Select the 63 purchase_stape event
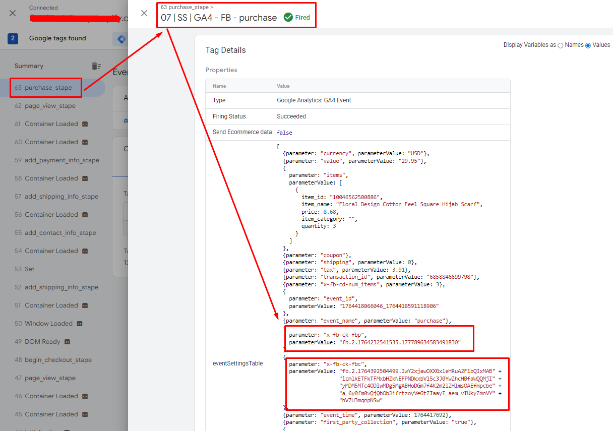613x431 pixels. pyautogui.click(x=48, y=88)
